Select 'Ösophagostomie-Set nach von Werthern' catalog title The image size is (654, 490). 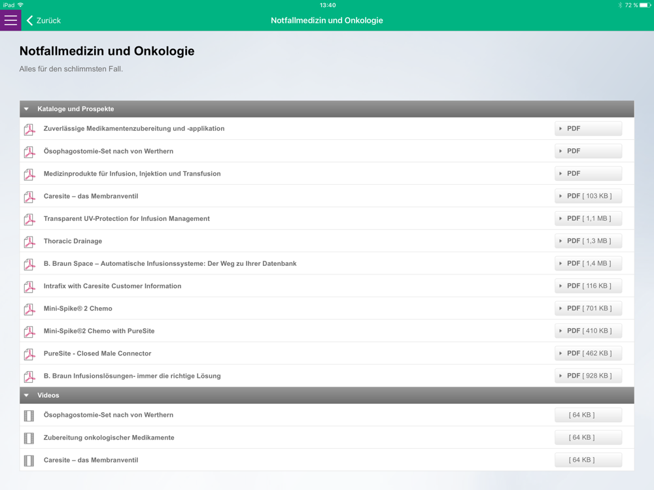109,151
